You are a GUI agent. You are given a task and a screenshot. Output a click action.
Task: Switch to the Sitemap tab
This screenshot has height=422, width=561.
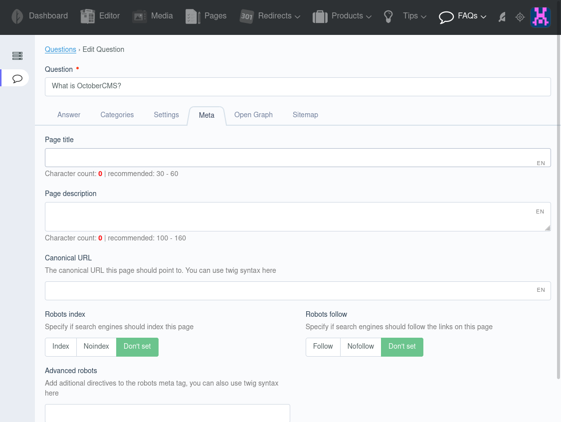(x=305, y=115)
